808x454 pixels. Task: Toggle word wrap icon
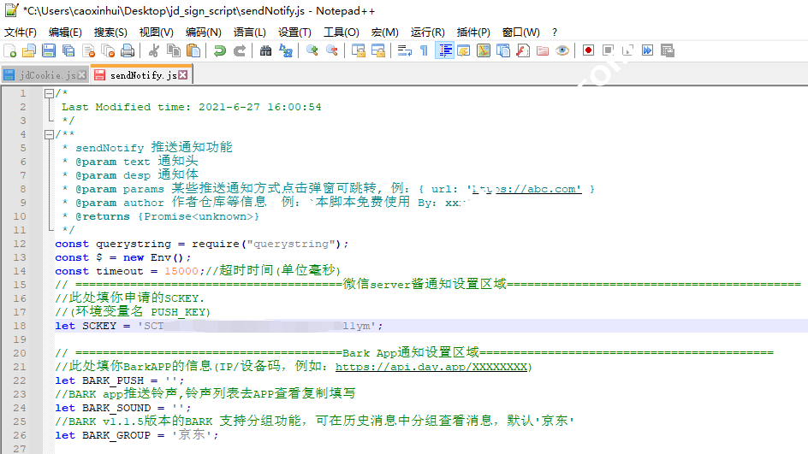click(x=405, y=50)
